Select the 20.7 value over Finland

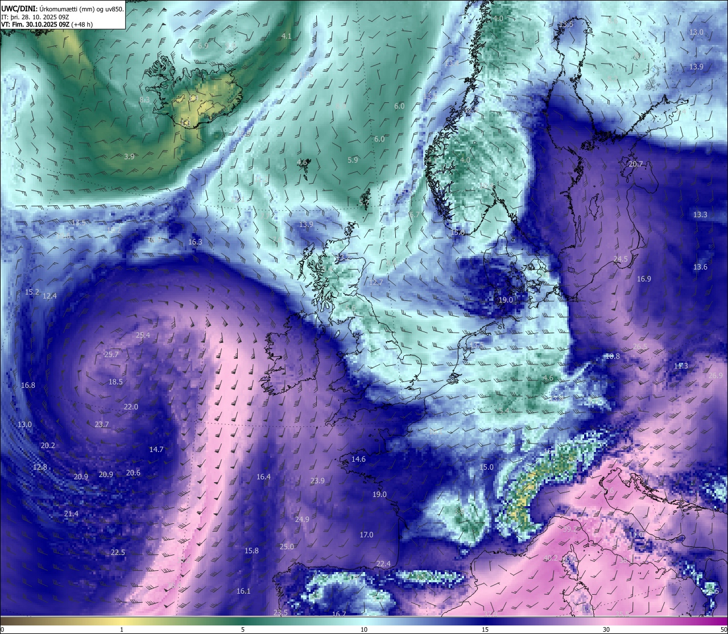click(635, 164)
